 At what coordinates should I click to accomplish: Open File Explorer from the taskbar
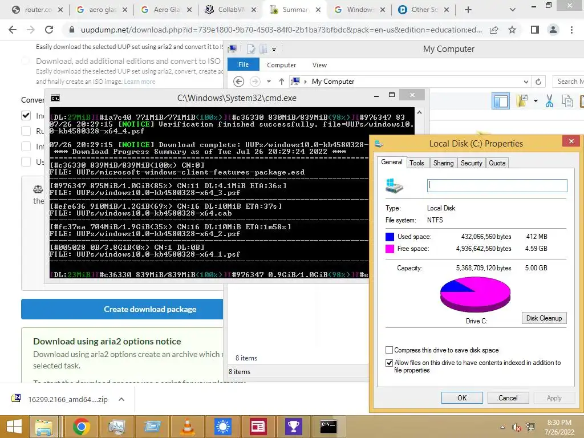point(44,427)
